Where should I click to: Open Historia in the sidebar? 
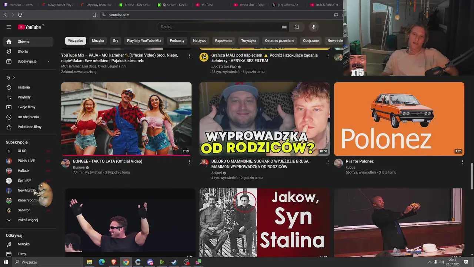click(x=28, y=88)
